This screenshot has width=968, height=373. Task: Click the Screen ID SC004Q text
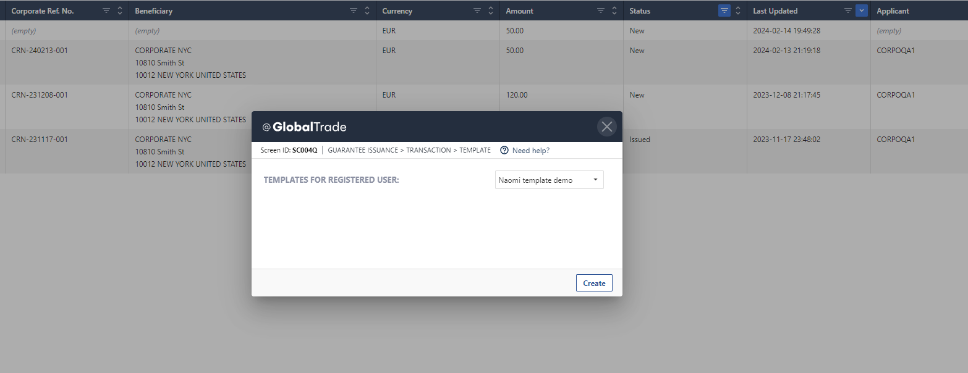coord(289,150)
